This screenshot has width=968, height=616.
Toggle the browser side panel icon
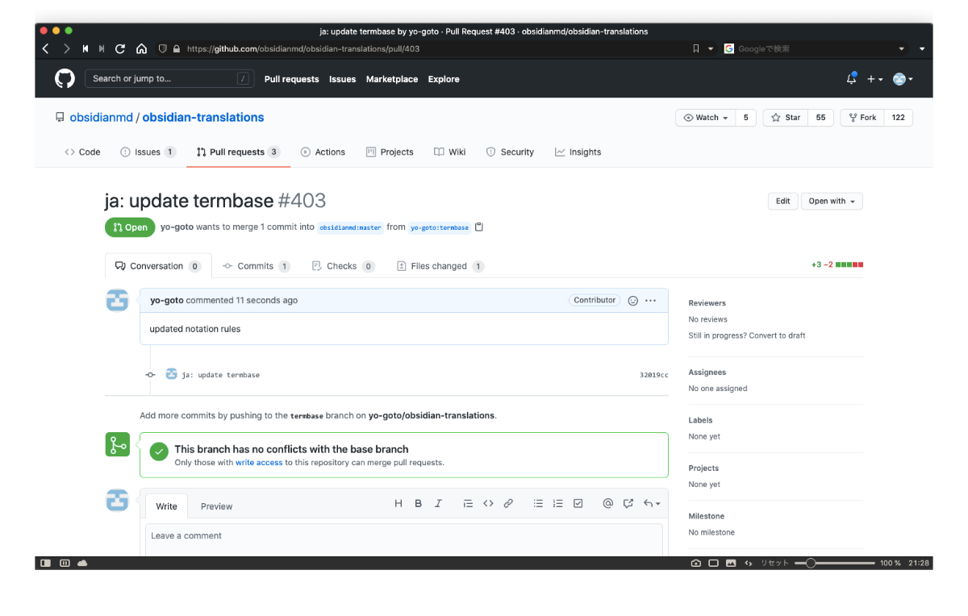click(x=46, y=563)
